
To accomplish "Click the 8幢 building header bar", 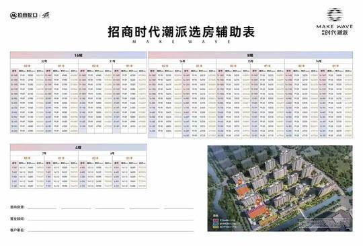I will point(250,55).
